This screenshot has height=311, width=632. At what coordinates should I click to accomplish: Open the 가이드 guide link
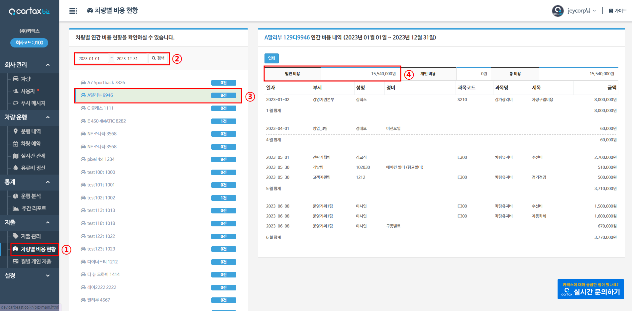click(x=618, y=11)
